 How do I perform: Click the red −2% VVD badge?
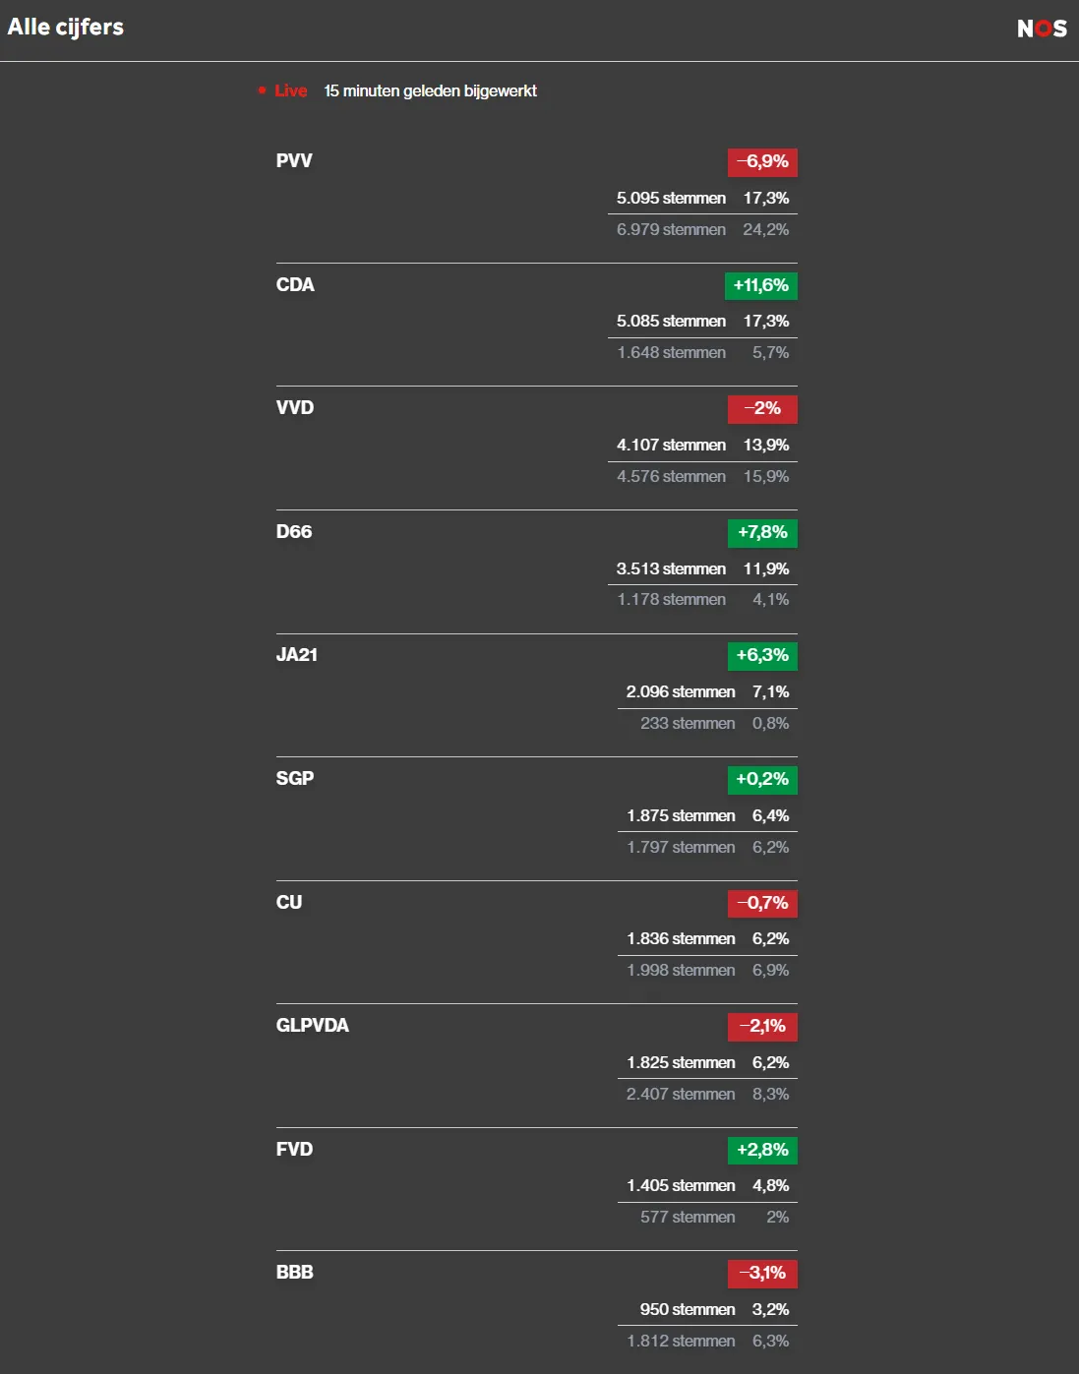(762, 408)
